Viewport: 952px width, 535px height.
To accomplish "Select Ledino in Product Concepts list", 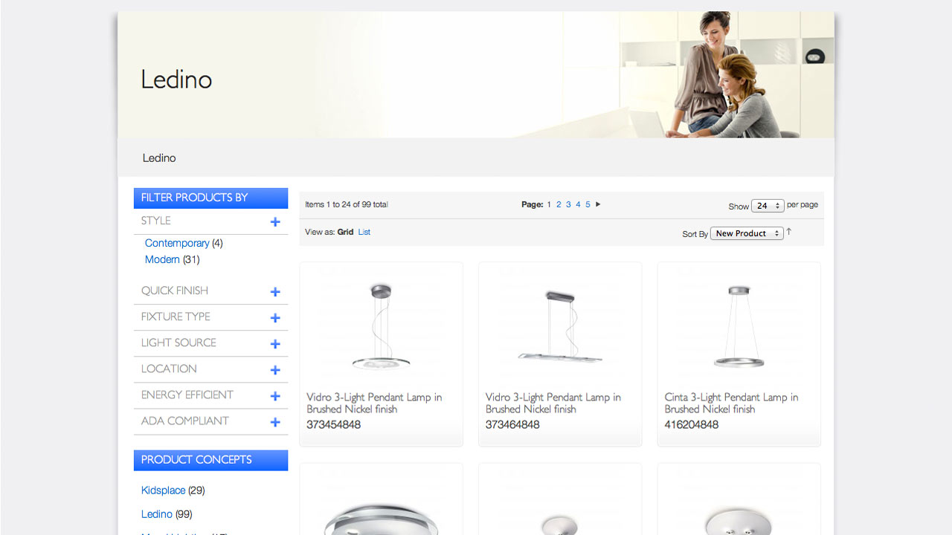I will coord(157,514).
